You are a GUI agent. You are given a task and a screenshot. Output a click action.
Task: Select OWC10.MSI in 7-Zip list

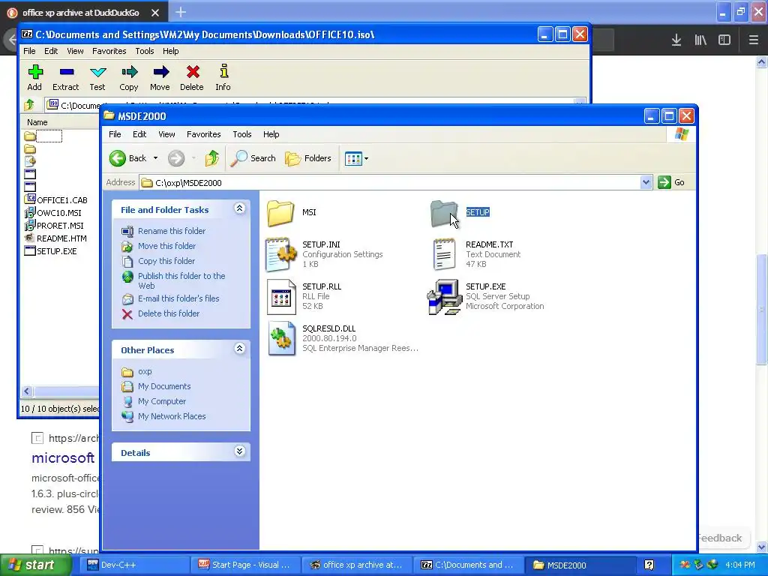click(58, 212)
